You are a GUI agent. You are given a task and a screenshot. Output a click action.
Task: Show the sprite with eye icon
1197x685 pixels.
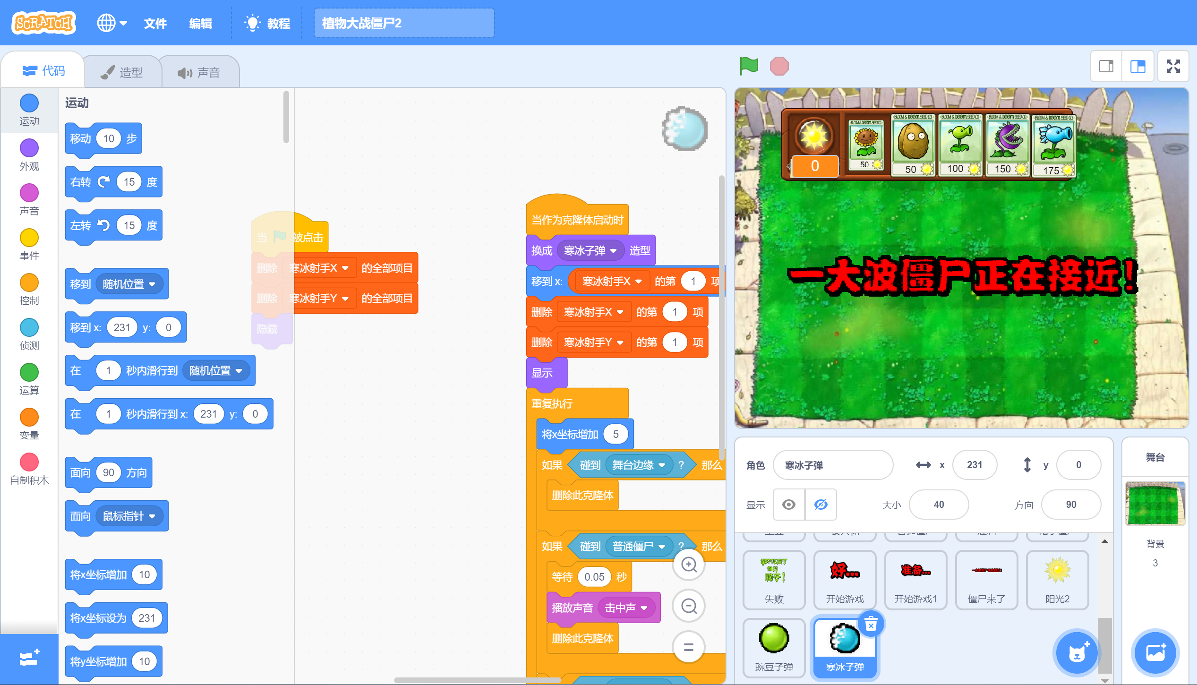[788, 505]
